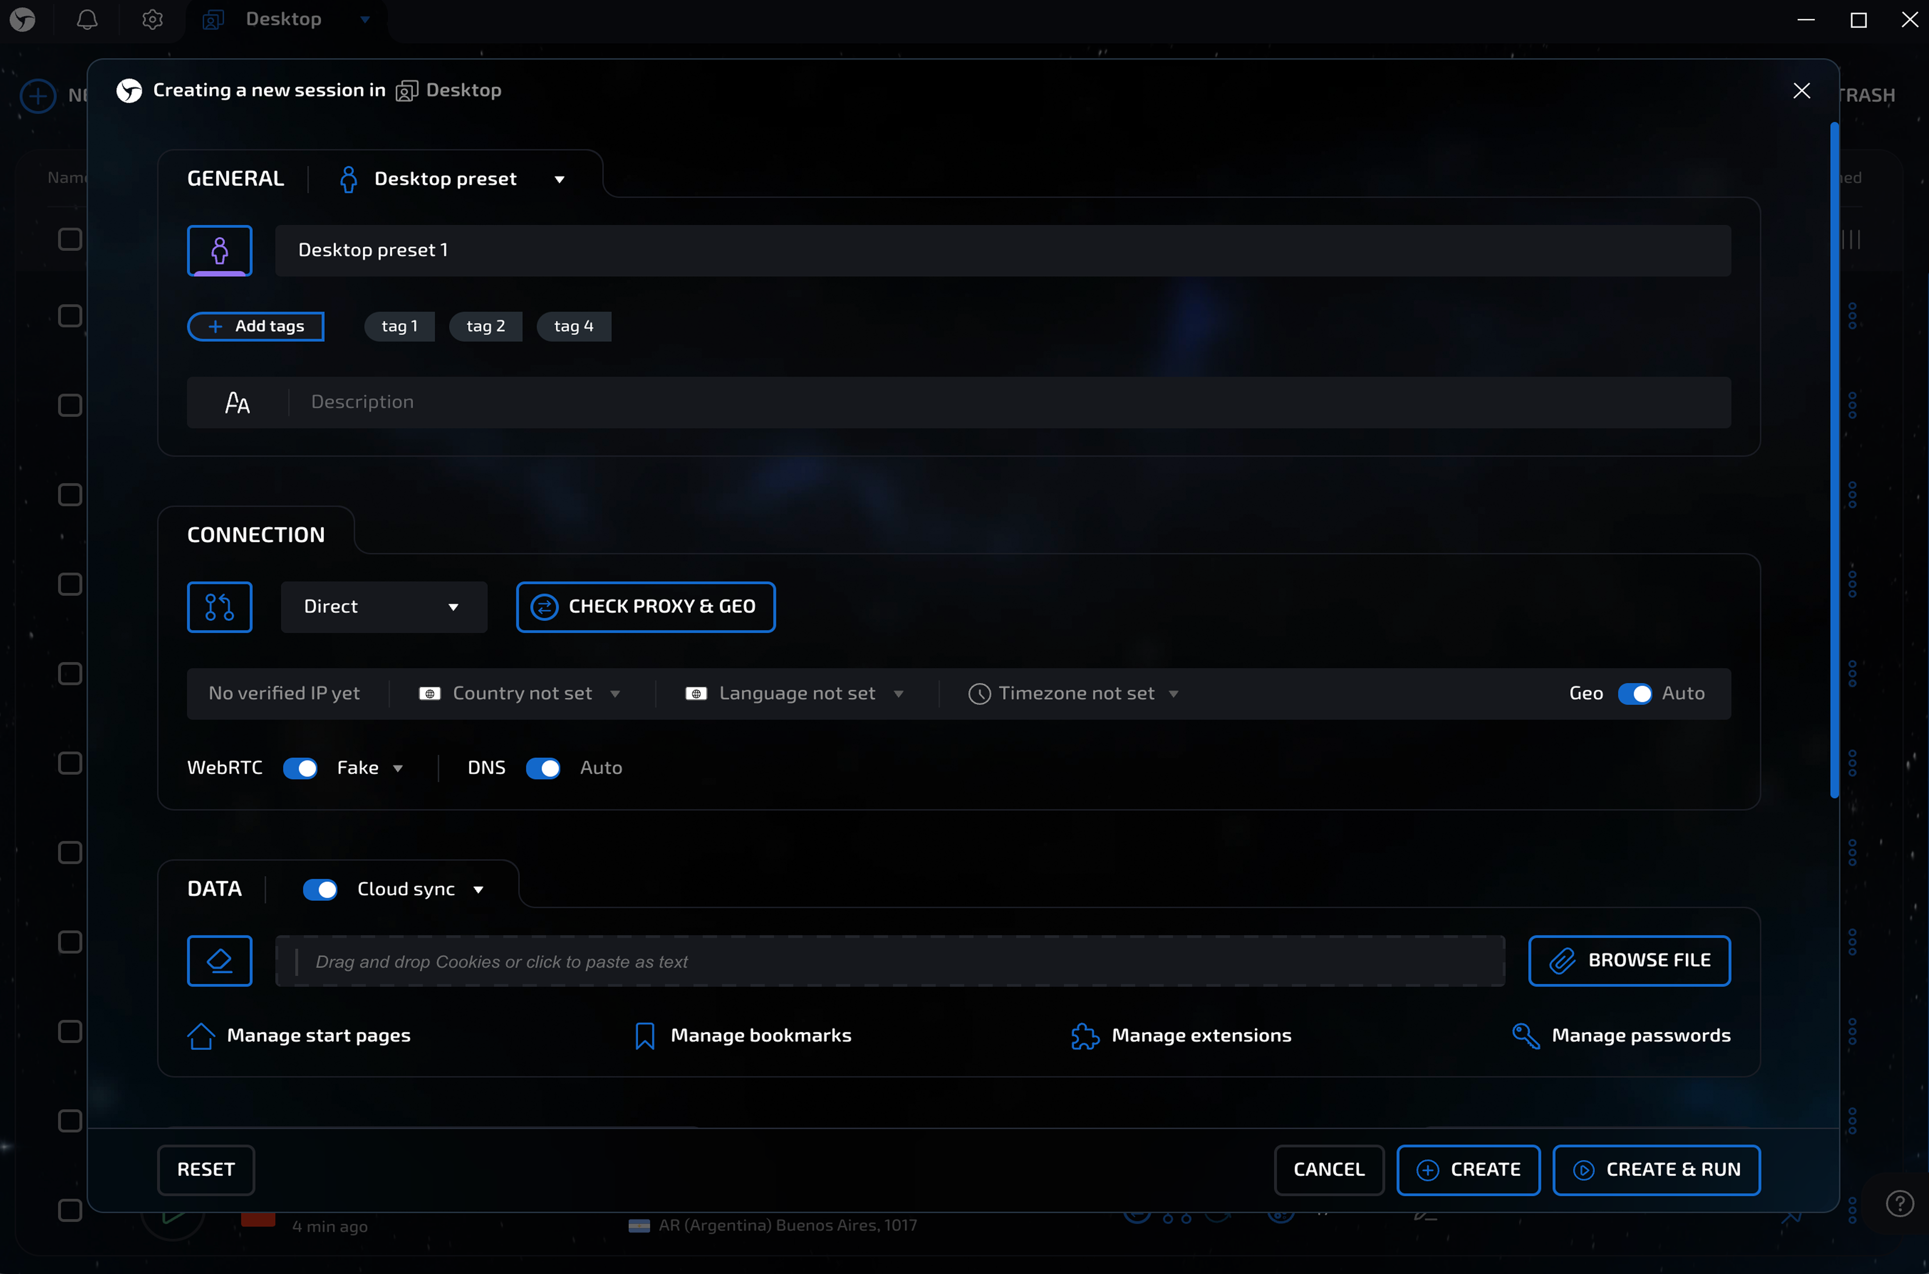Image resolution: width=1929 pixels, height=1274 pixels.
Task: Click the connection type icon button
Action: coord(219,607)
